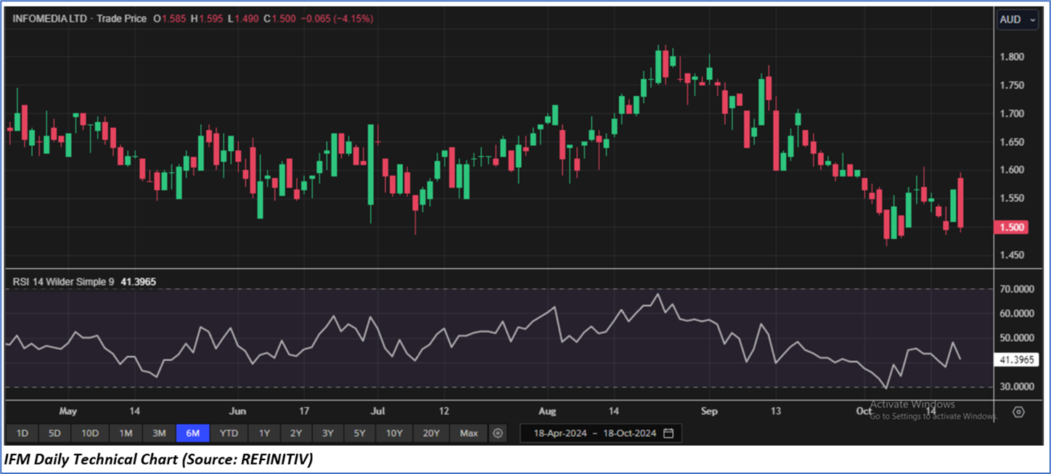Select the 1Y time range
The height and width of the screenshot is (474, 1051).
(x=264, y=433)
